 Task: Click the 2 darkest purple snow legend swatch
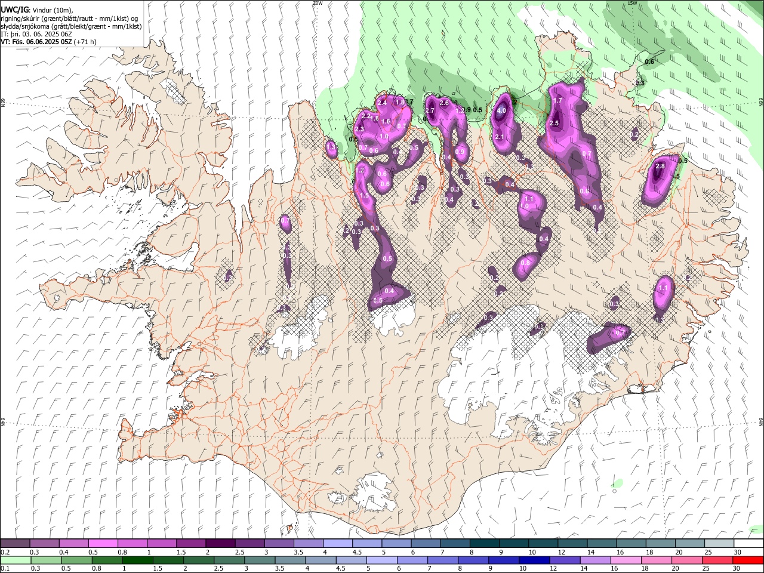tap(220, 544)
